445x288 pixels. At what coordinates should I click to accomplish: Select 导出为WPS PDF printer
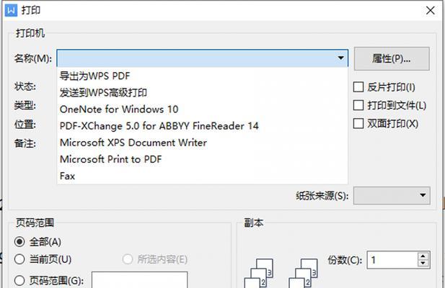(x=202, y=76)
